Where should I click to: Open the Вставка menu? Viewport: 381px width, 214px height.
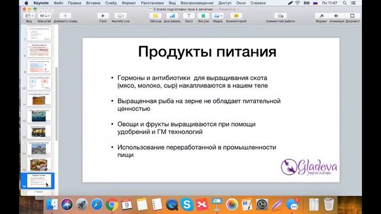[x=93, y=3]
